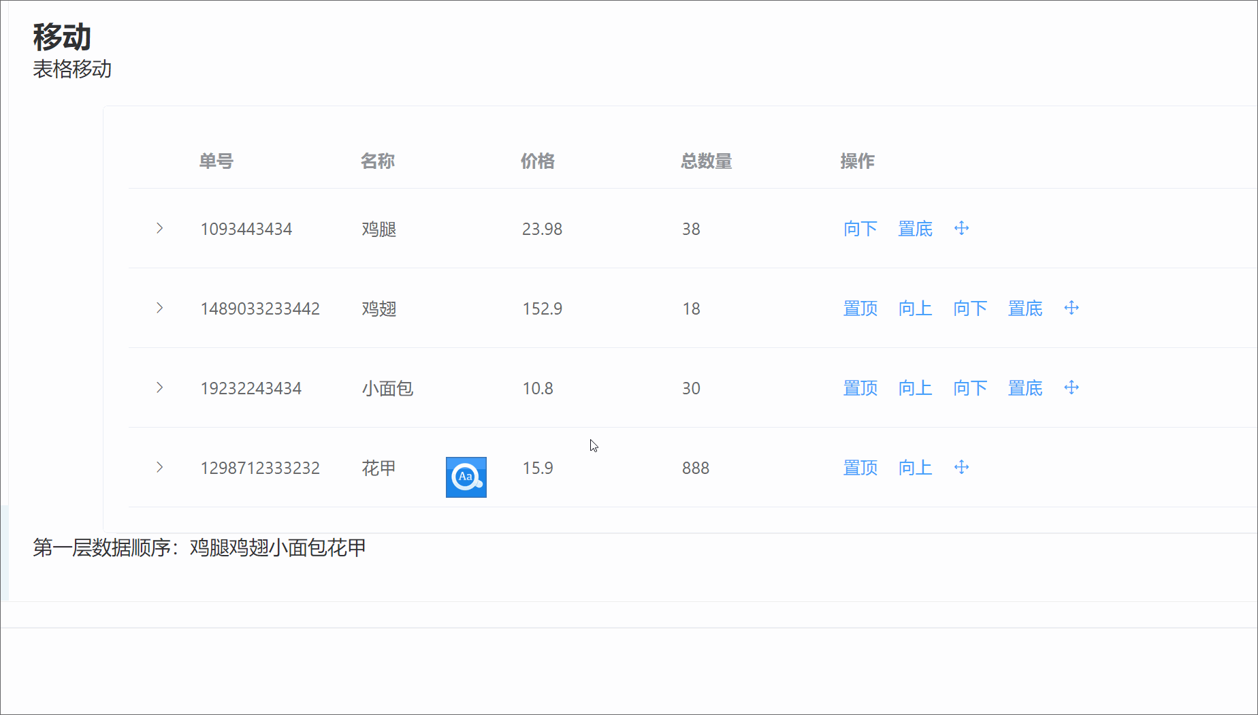
Task: Expand the 小面包 row chevron
Action: pyautogui.click(x=159, y=387)
